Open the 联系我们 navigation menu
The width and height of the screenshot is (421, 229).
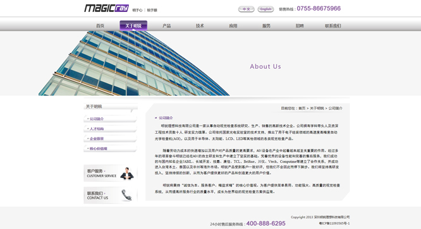coord(333,26)
